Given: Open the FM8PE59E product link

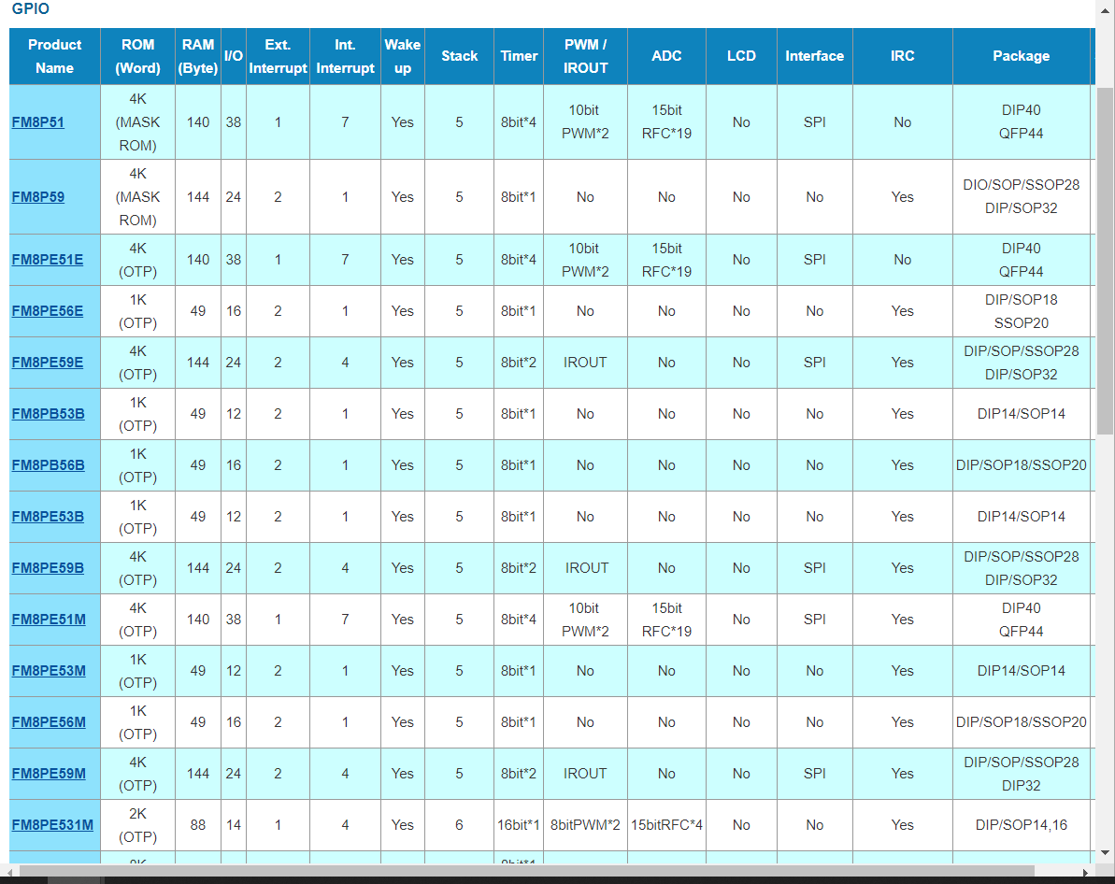Looking at the screenshot, I should pyautogui.click(x=47, y=363).
